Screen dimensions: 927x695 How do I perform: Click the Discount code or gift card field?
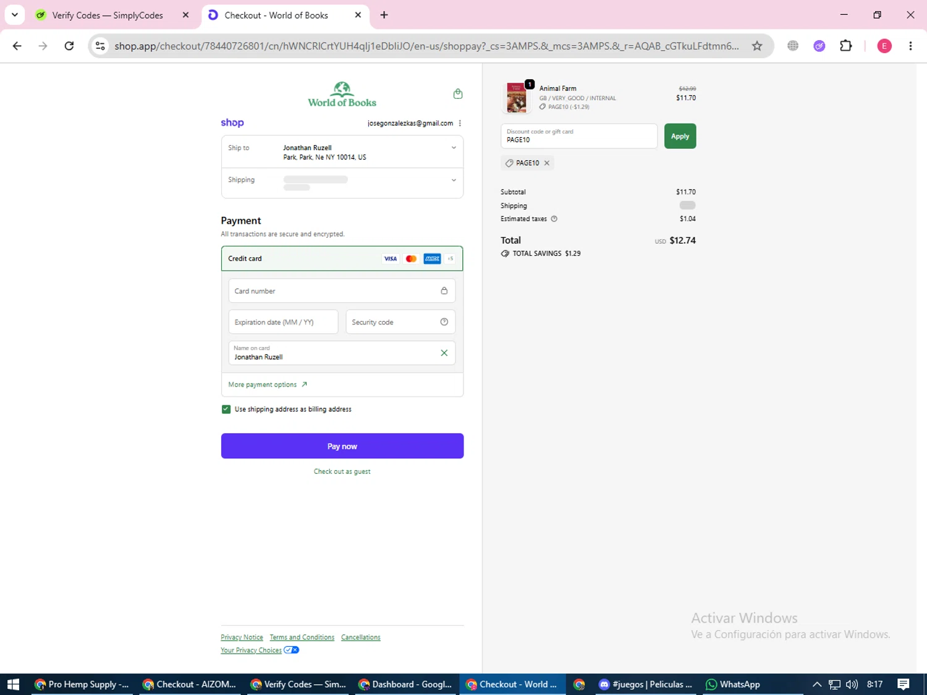click(579, 136)
